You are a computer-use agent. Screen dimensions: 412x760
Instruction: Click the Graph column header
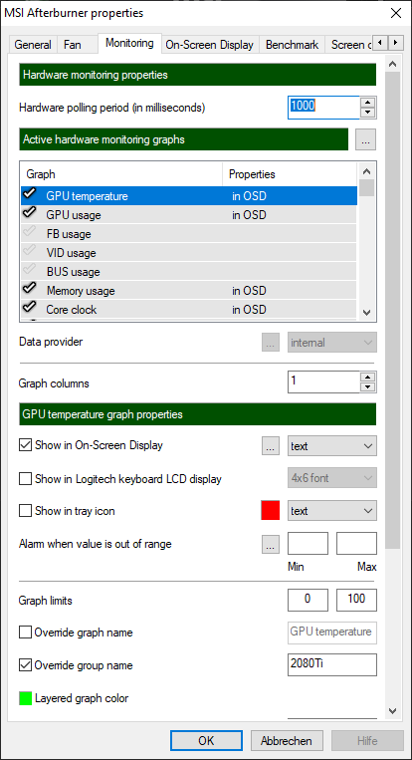click(121, 174)
